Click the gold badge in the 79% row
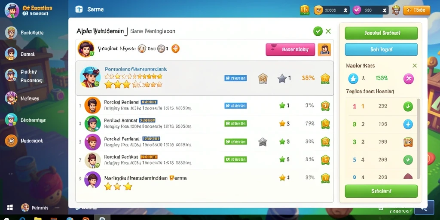This screenshot has width=440, height=220. (325, 123)
